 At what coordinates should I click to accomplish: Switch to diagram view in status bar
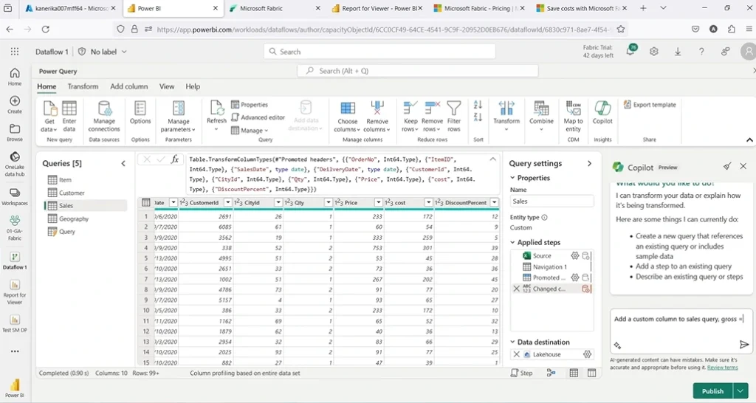551,373
